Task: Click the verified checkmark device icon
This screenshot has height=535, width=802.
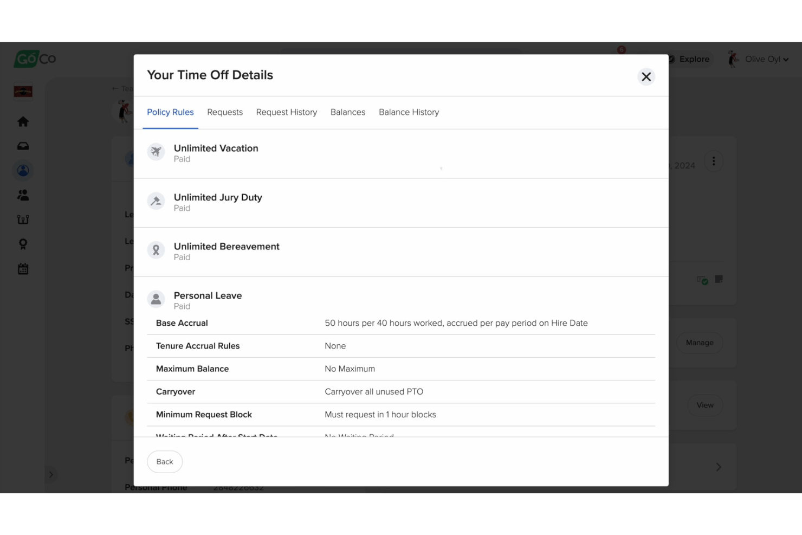Action: (703, 280)
